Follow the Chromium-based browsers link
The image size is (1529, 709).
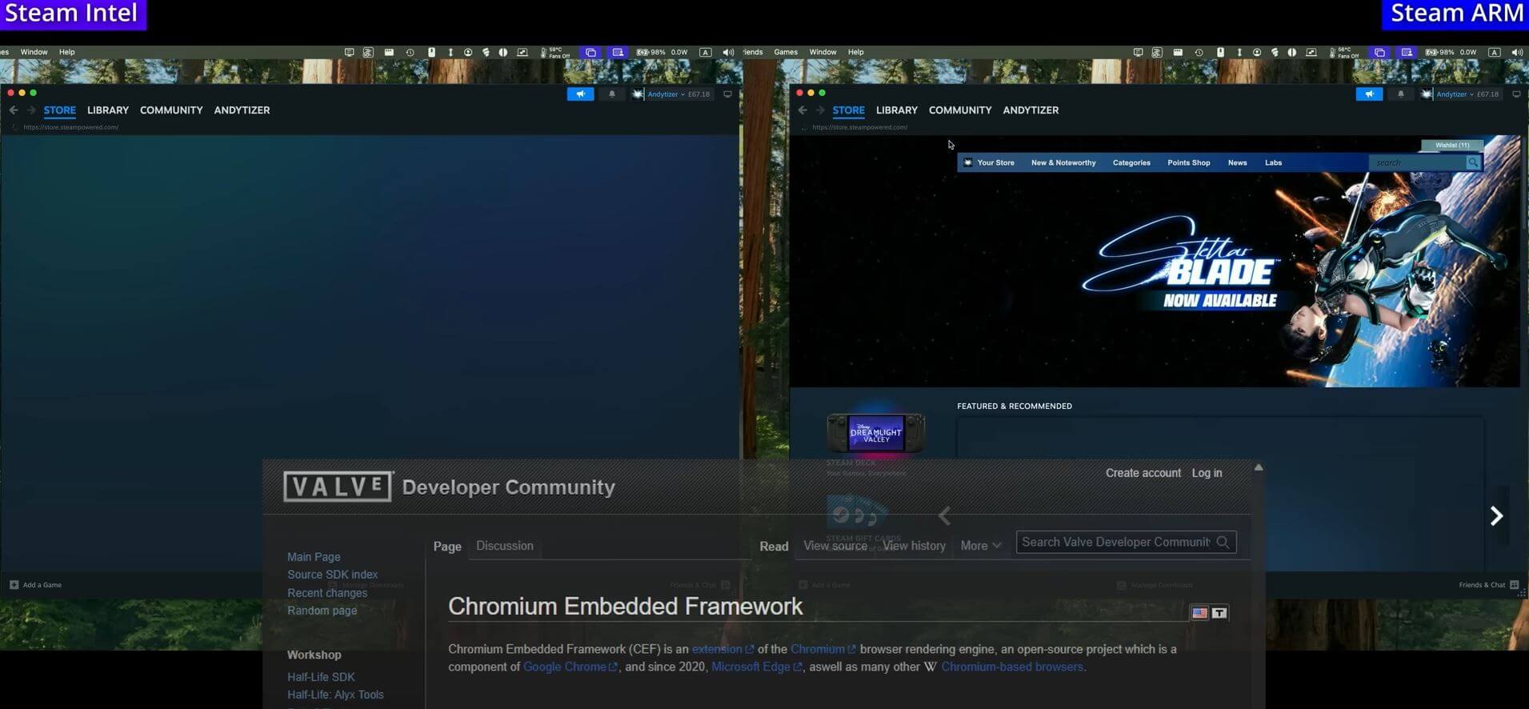pyautogui.click(x=1011, y=667)
